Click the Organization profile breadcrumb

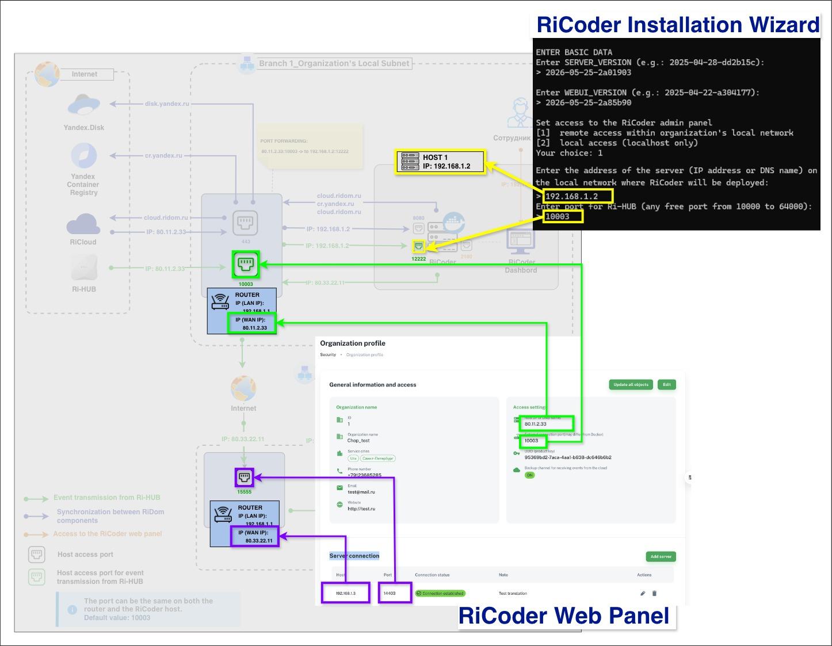point(365,355)
